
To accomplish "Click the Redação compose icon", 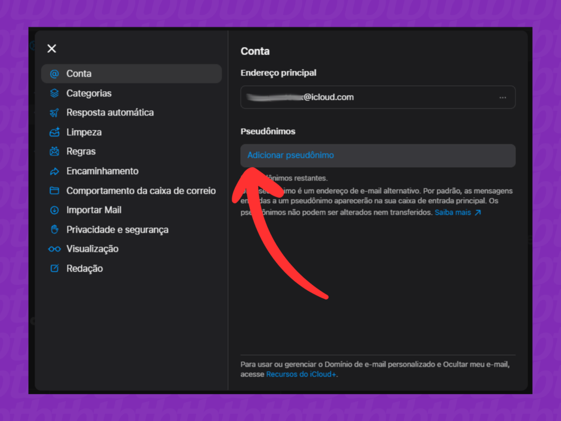I will (55, 268).
